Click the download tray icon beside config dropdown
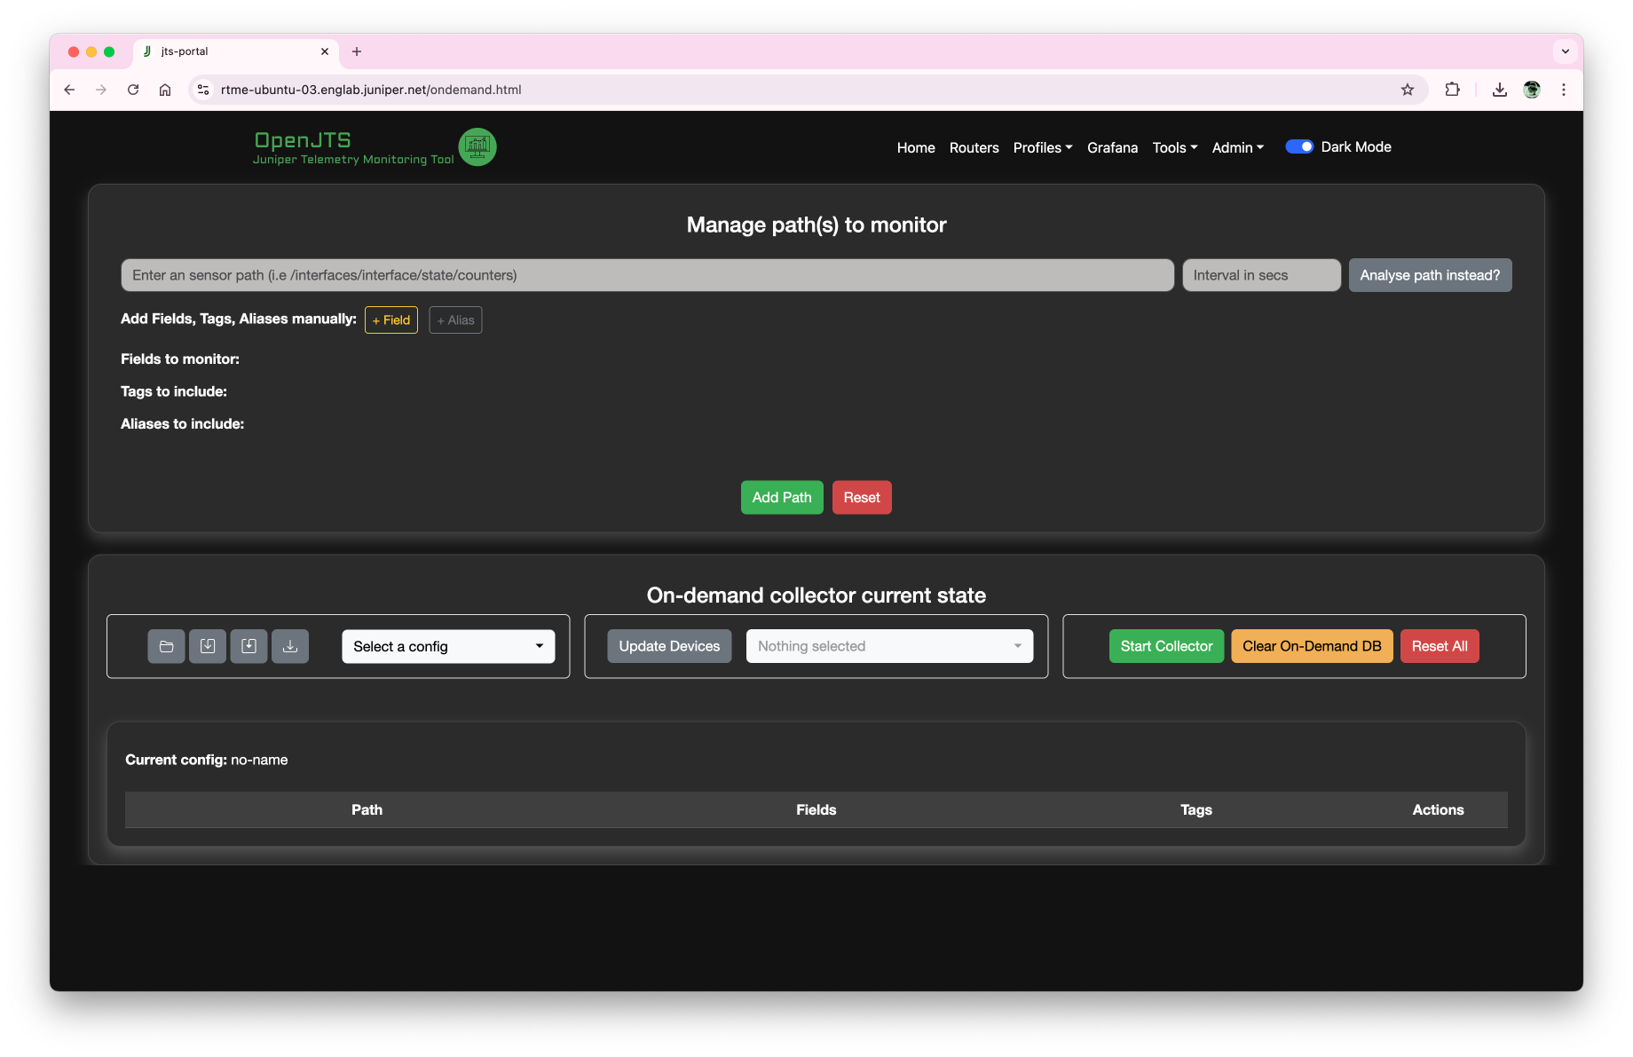Screen dimensions: 1633x1057 click(x=290, y=646)
